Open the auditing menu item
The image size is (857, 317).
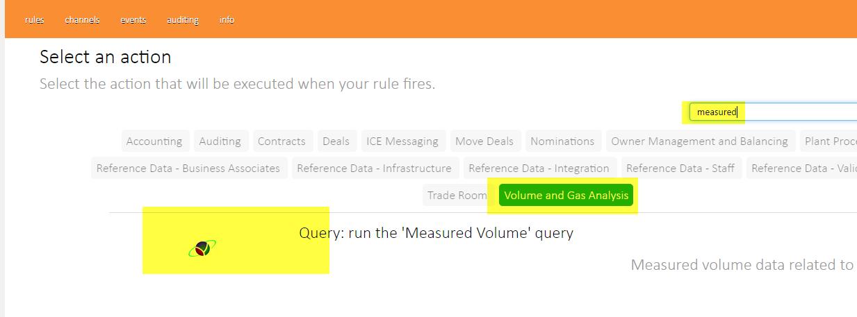(183, 20)
